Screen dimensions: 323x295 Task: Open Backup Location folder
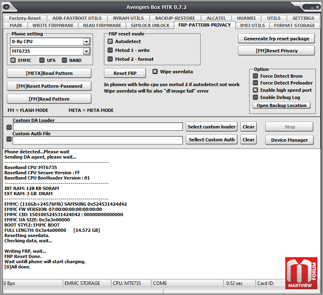tap(281, 105)
